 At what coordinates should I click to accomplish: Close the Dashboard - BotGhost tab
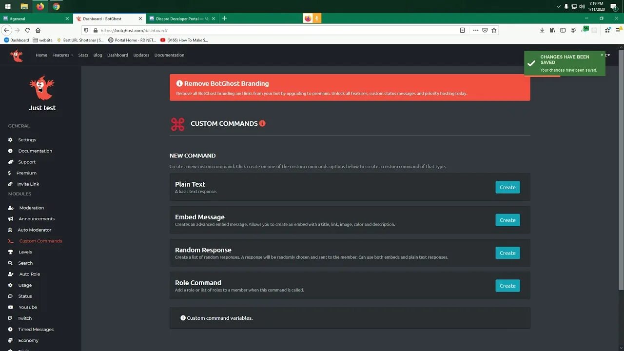140,19
